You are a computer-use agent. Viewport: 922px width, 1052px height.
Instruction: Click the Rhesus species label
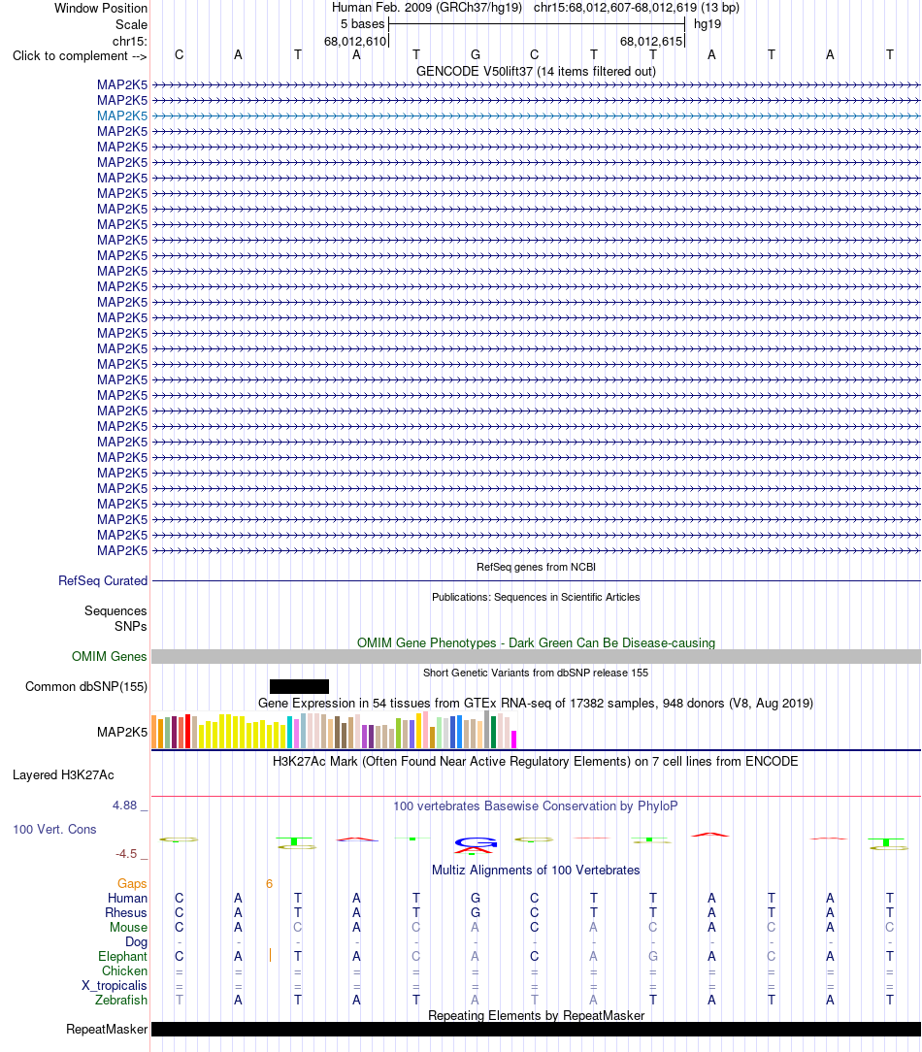[125, 912]
